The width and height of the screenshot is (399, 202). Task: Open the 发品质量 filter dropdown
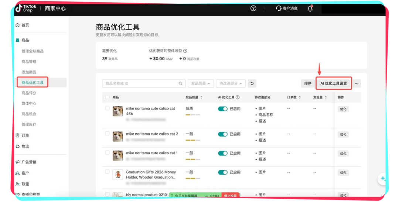(x=201, y=83)
